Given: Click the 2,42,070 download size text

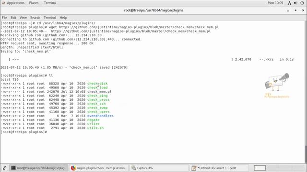Looking at the screenshot, I should click(243, 59).
